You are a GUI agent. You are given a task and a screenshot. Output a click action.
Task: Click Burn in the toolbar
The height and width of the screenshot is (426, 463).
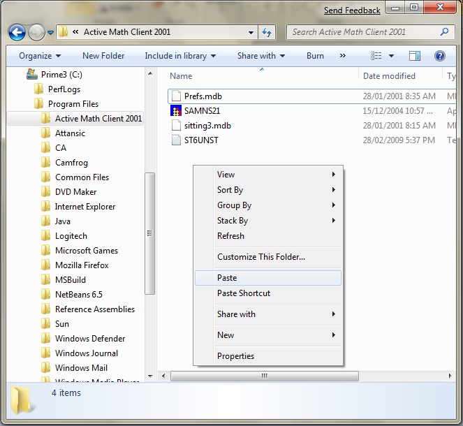(x=315, y=56)
